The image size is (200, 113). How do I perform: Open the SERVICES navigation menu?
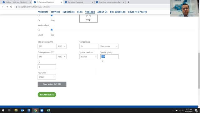55,12
